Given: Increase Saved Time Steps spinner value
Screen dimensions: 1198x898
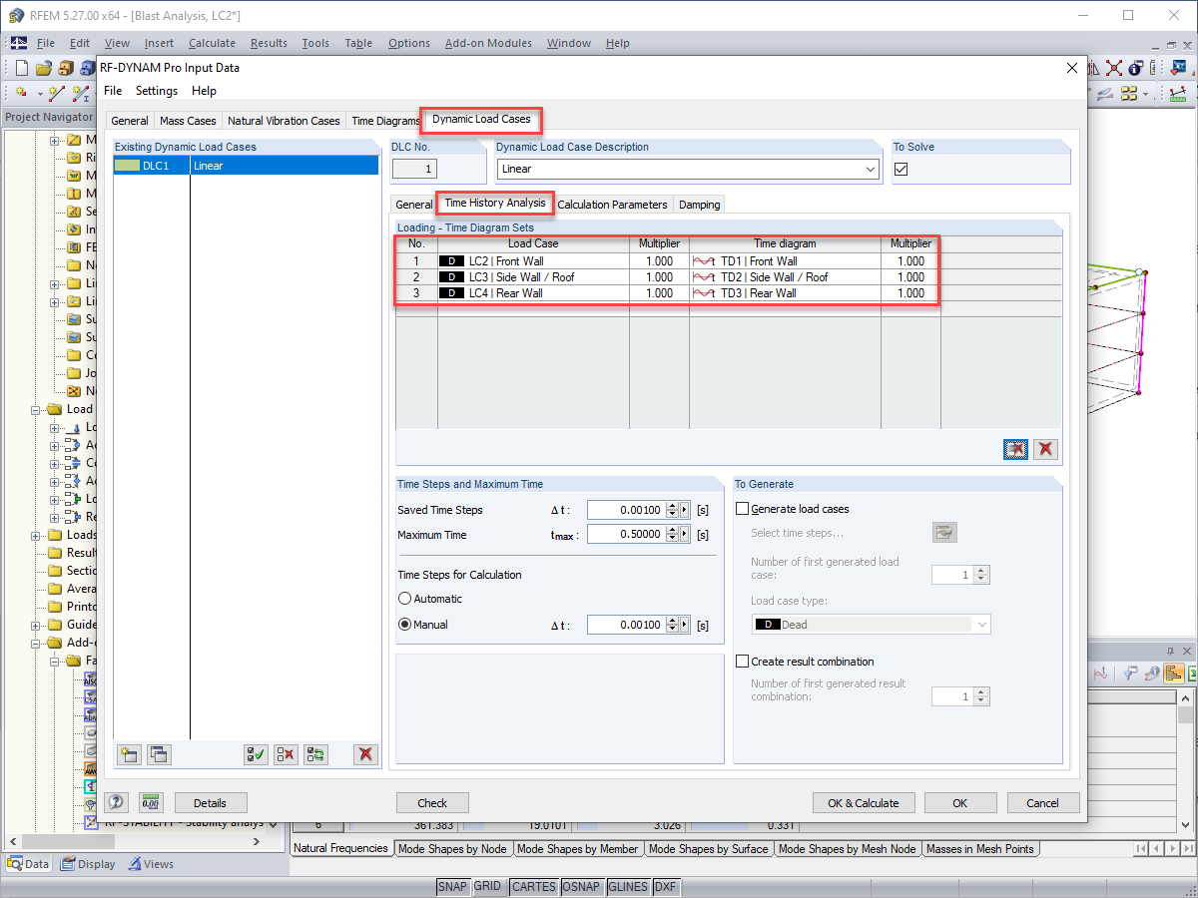Looking at the screenshot, I should [672, 506].
